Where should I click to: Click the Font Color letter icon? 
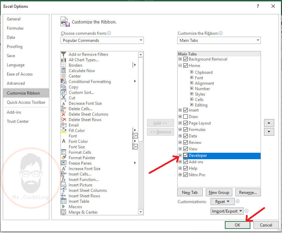(64, 141)
